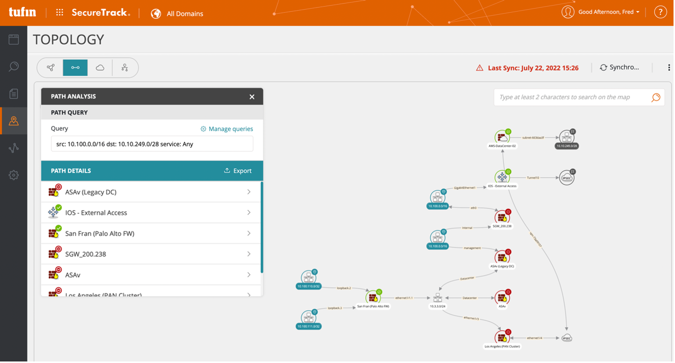Viewport: 675px width, 363px height.
Task: Click the loopback.3 edge label
Action: pos(335,308)
